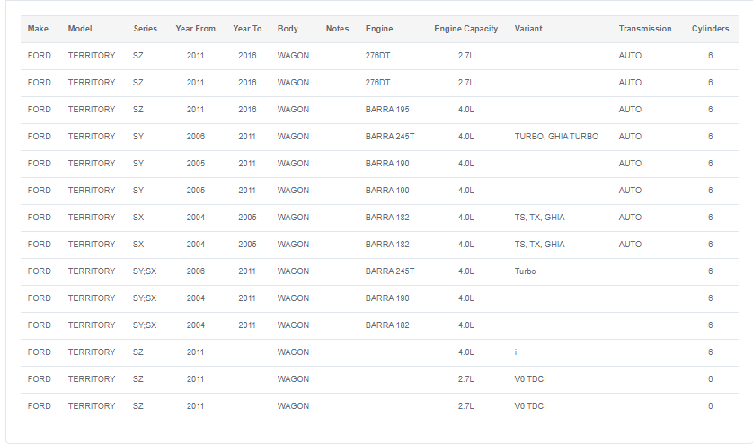The width and height of the screenshot is (753, 445).
Task: Click the BARRA 245T cell in SY row
Action: point(389,137)
